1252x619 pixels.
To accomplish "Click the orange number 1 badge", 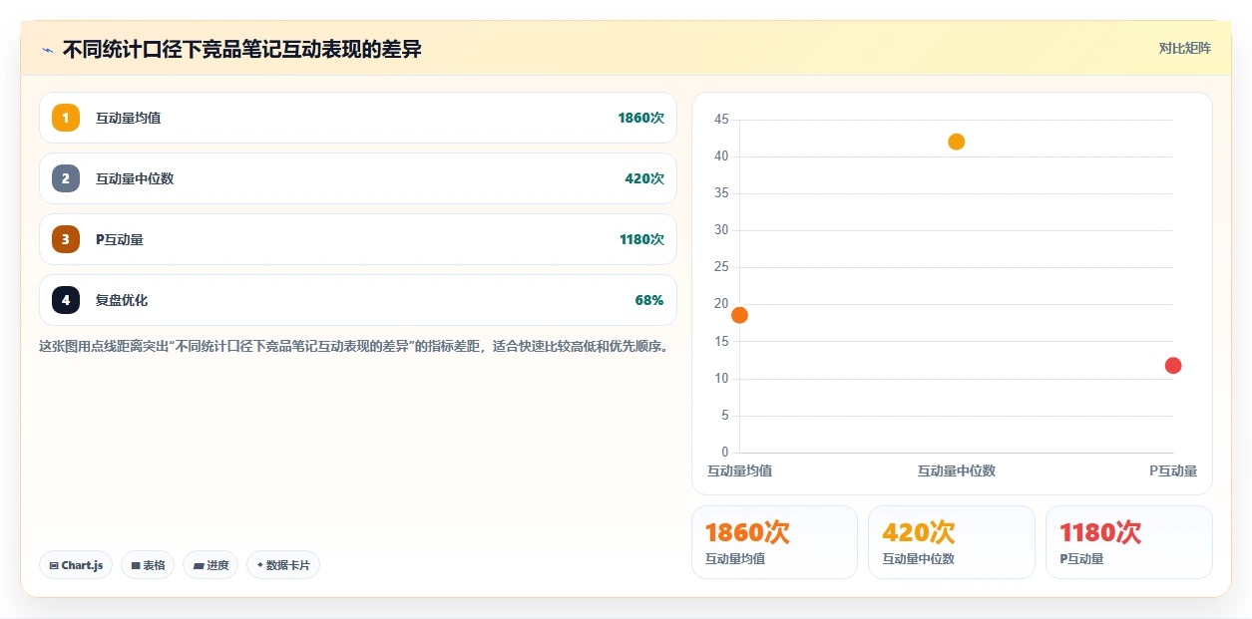I will pyautogui.click(x=66, y=118).
